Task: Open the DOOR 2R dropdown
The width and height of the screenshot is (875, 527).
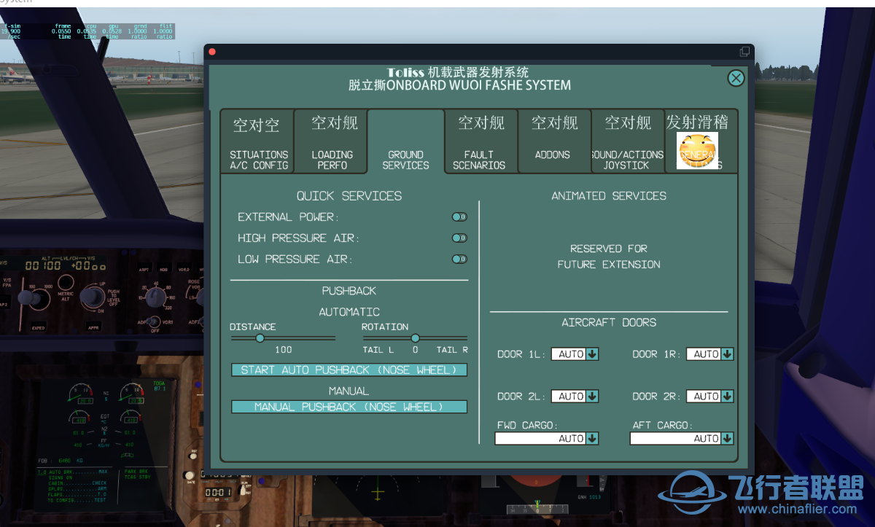Action: pos(710,397)
